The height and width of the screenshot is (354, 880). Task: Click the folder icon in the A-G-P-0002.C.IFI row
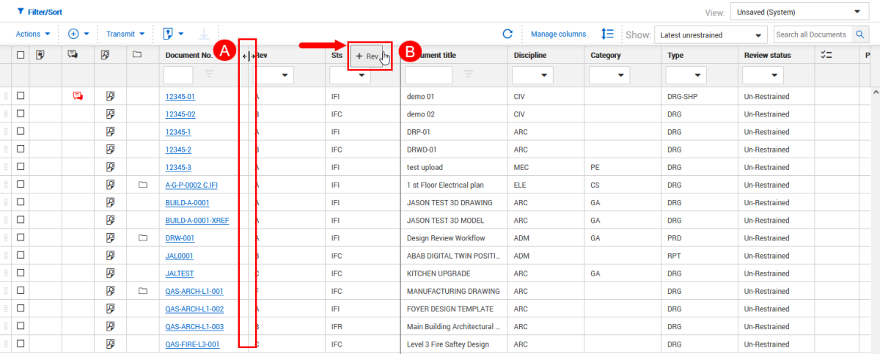pyautogui.click(x=143, y=185)
